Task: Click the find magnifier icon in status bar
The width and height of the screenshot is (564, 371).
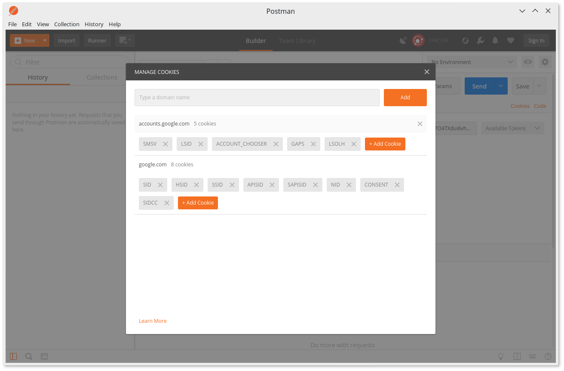Action: click(29, 356)
